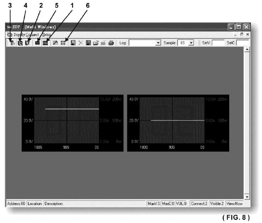This screenshot has width=262, height=223.
Task: Click the floppy disk icon right of the X
Action: click(89, 42)
